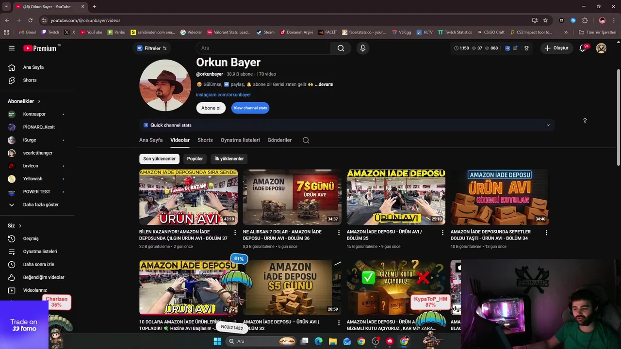Viewport: 621px width, 349px height.
Task: Click in the YouTube search field
Action: (x=263, y=48)
